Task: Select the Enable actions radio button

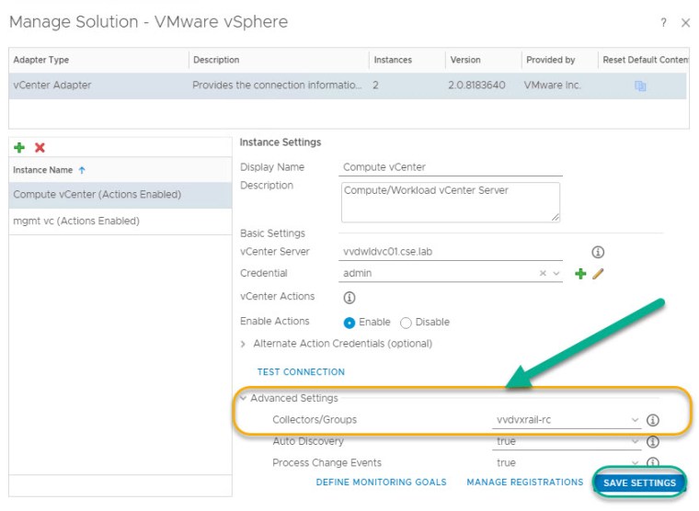Action: tap(349, 323)
